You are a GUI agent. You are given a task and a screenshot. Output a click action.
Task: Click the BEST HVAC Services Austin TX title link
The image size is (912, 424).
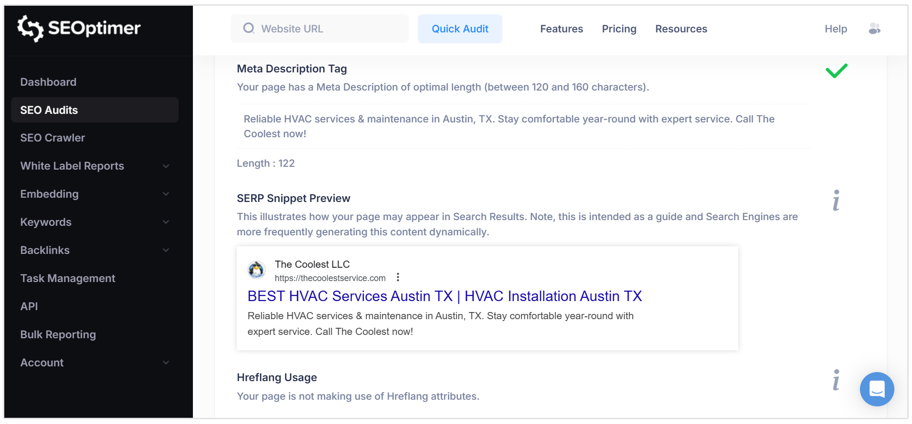445,296
